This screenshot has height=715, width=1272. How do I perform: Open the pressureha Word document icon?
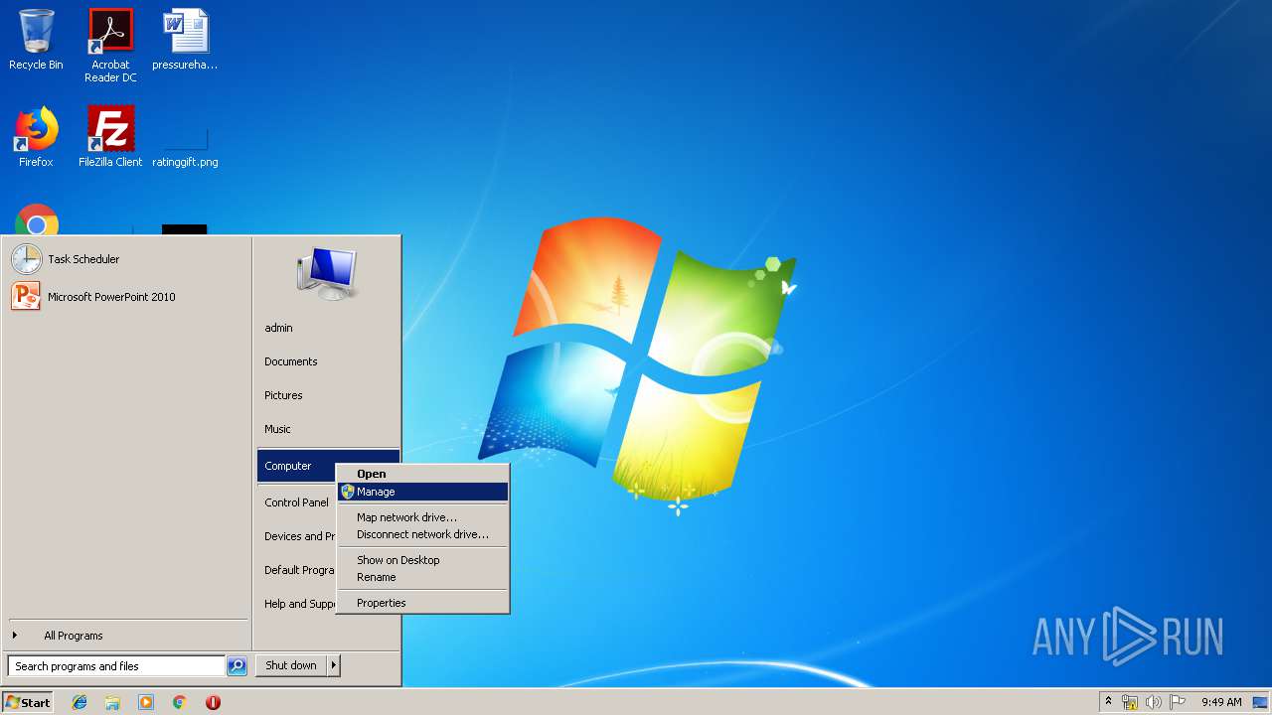click(x=185, y=41)
